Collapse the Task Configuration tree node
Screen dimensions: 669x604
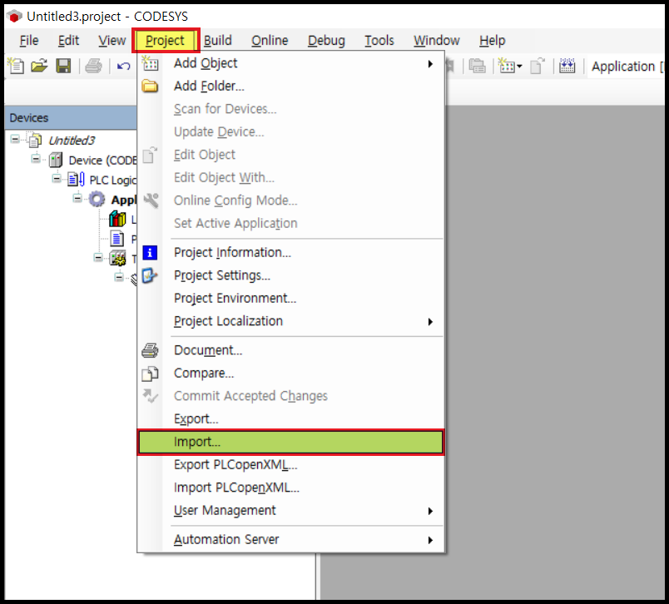[98, 257]
